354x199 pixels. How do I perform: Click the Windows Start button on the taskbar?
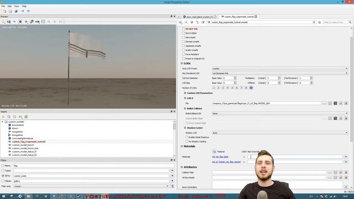click(3, 196)
